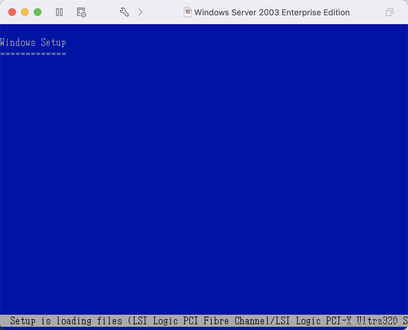Screen dimensions: 408x330
Task: Click the multi-window view icon at right
Action: tap(390, 12)
